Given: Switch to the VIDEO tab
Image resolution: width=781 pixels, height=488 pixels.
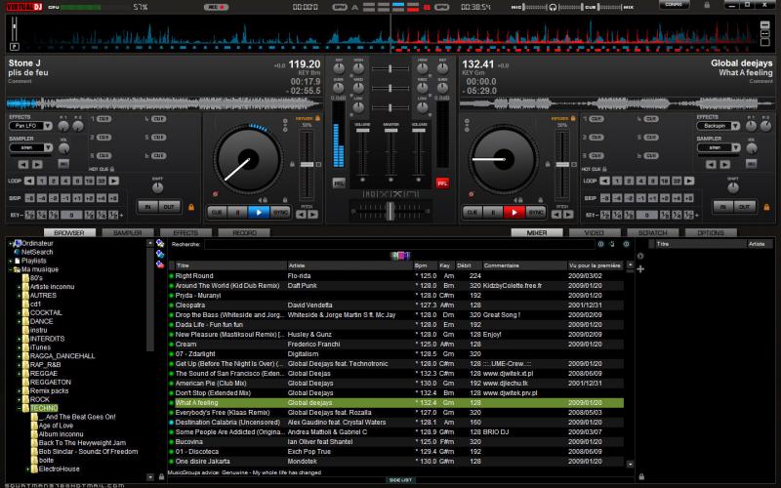Looking at the screenshot, I should [595, 232].
